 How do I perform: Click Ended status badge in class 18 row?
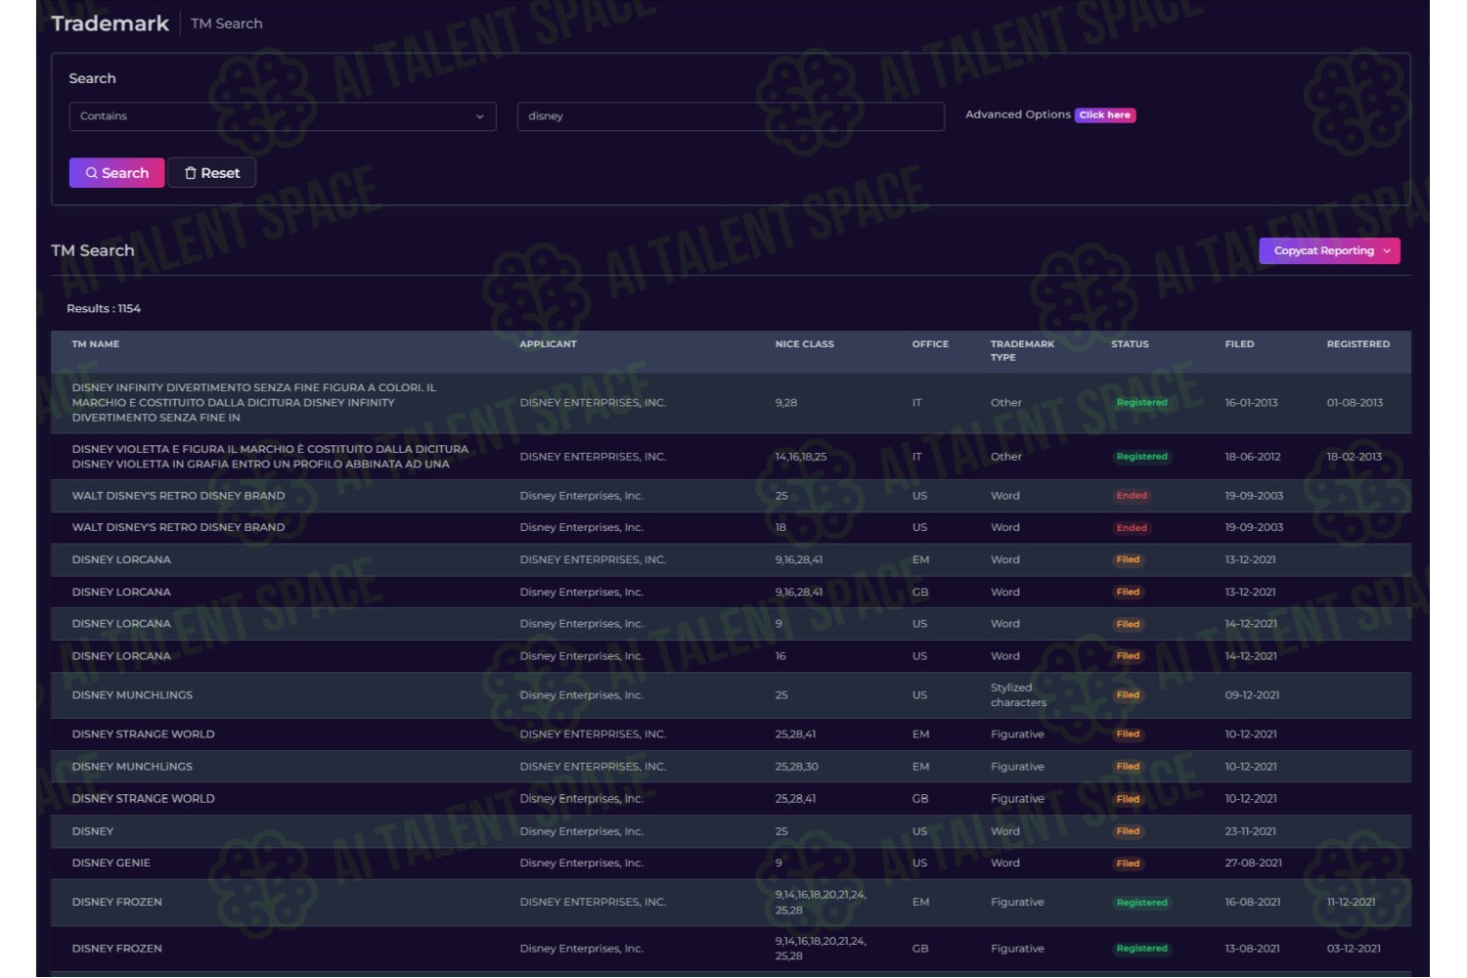click(1132, 528)
